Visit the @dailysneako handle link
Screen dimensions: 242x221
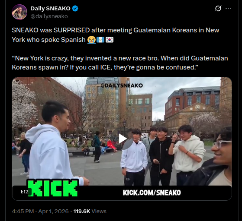pyautogui.click(x=49, y=16)
